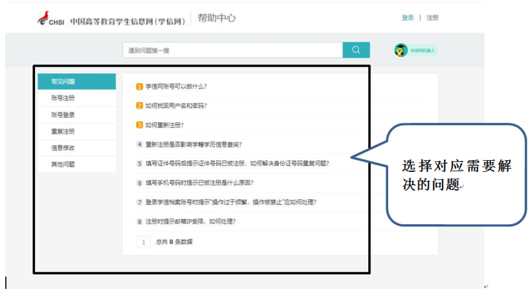This screenshot has width=530, height=293.
Task: Open the 学信网机器人 robot avatar
Action: click(401, 50)
